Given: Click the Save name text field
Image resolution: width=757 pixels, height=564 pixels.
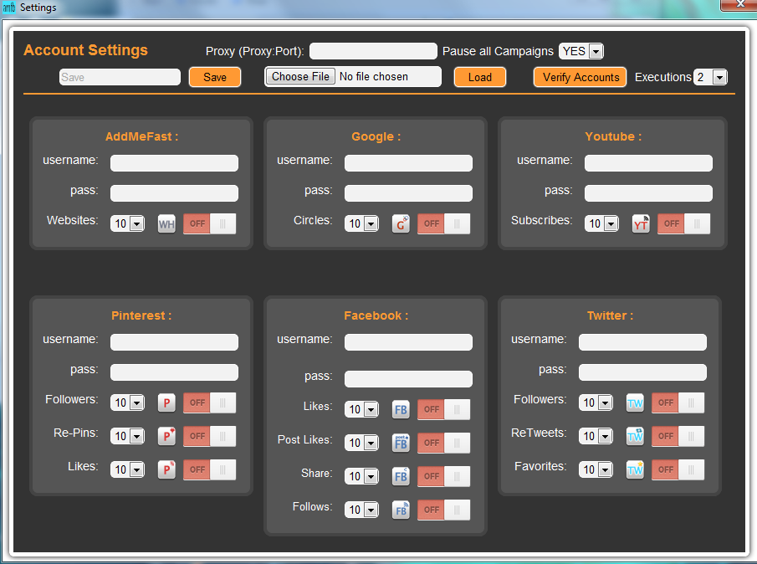Looking at the screenshot, I should click(x=120, y=77).
